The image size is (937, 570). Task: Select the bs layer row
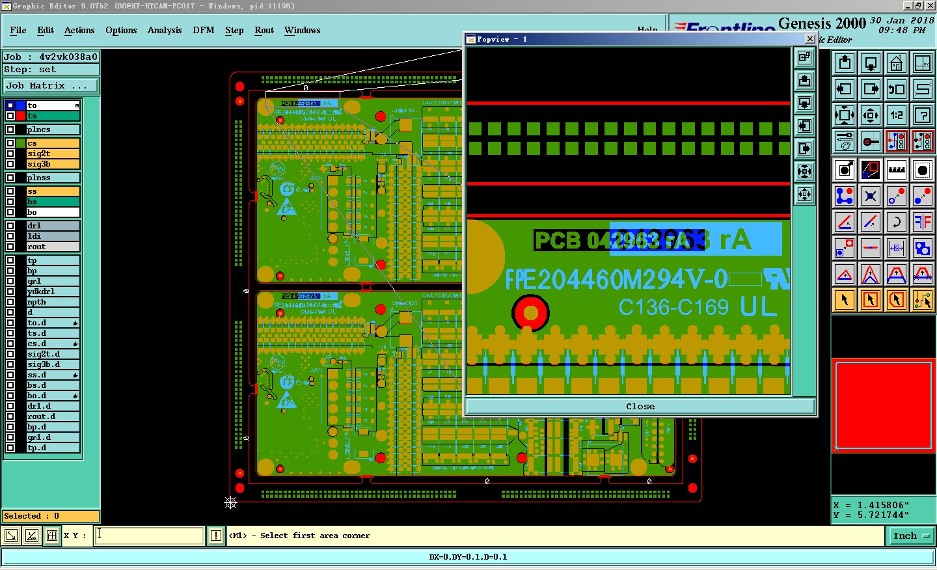pos(53,202)
